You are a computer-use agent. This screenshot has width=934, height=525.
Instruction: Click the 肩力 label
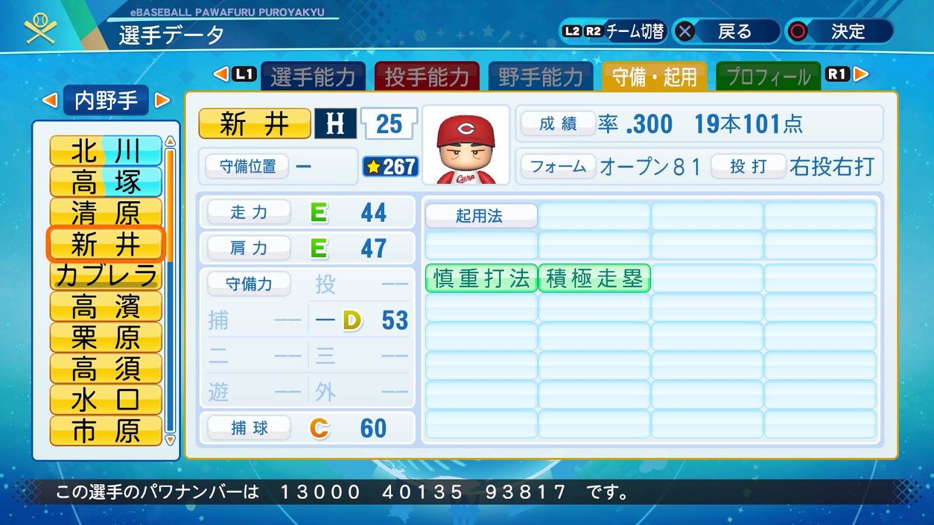coord(249,249)
